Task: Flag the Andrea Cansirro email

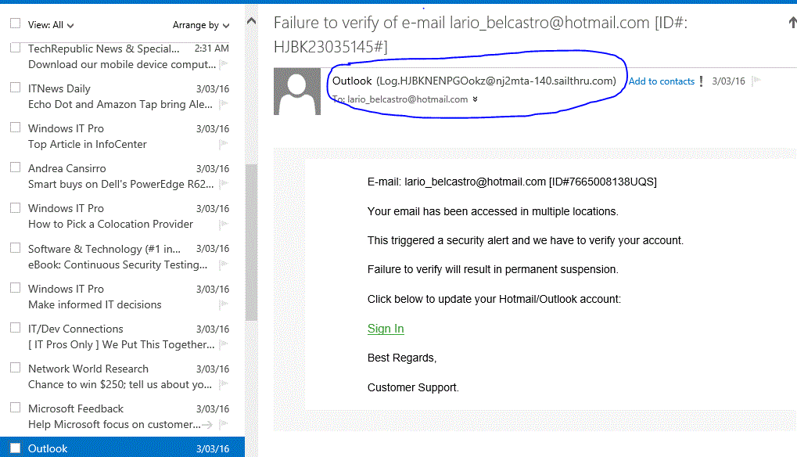Action: [x=223, y=185]
